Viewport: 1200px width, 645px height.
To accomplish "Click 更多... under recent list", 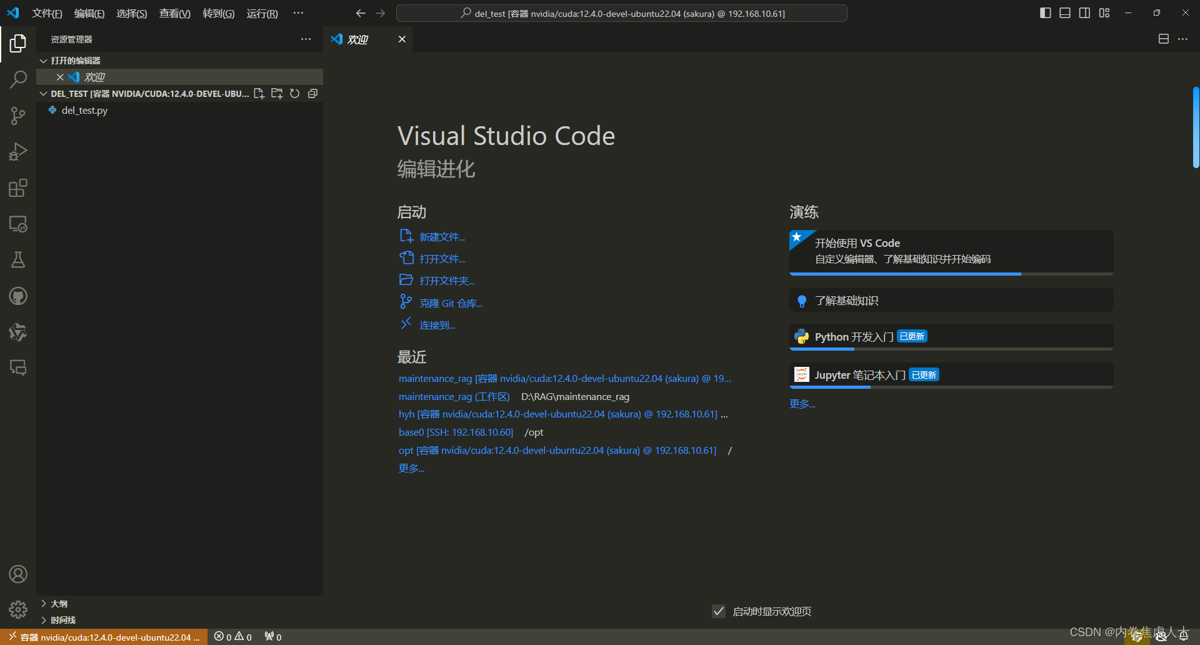I will pos(411,468).
